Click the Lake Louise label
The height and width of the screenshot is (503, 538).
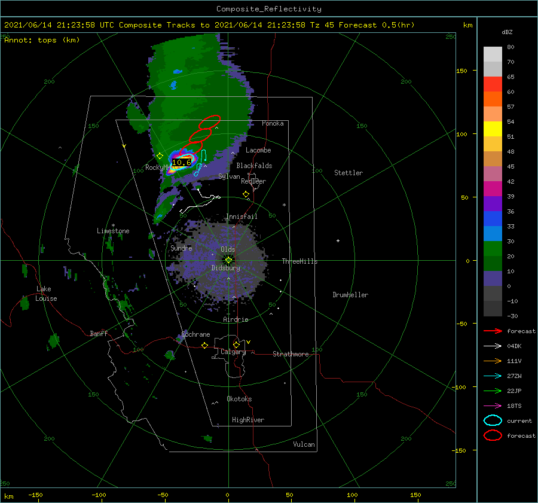point(46,294)
